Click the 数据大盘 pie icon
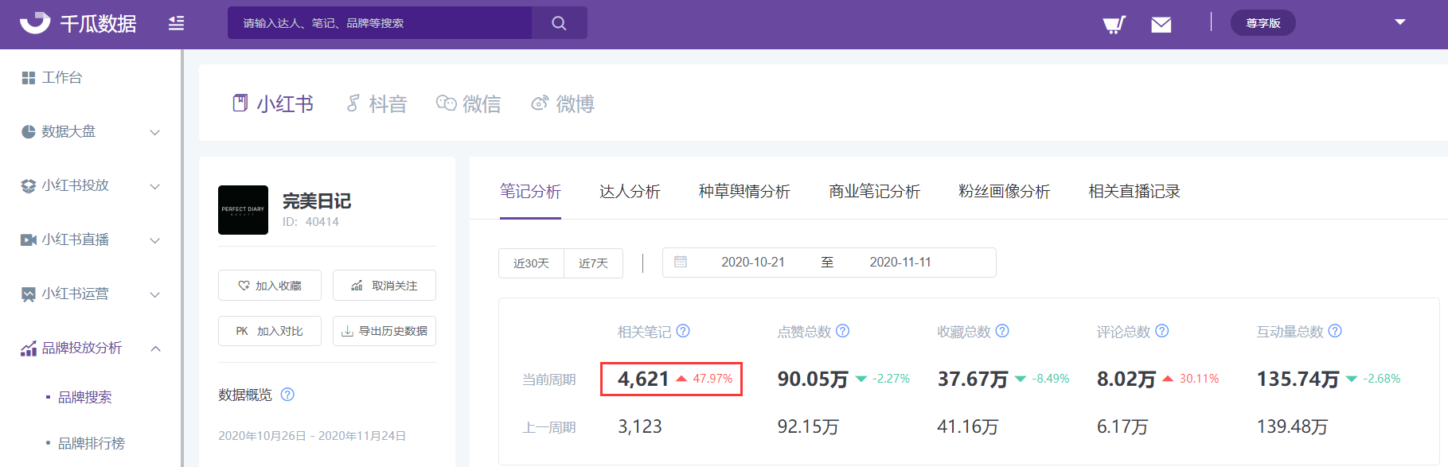The width and height of the screenshot is (1448, 467). (x=29, y=131)
